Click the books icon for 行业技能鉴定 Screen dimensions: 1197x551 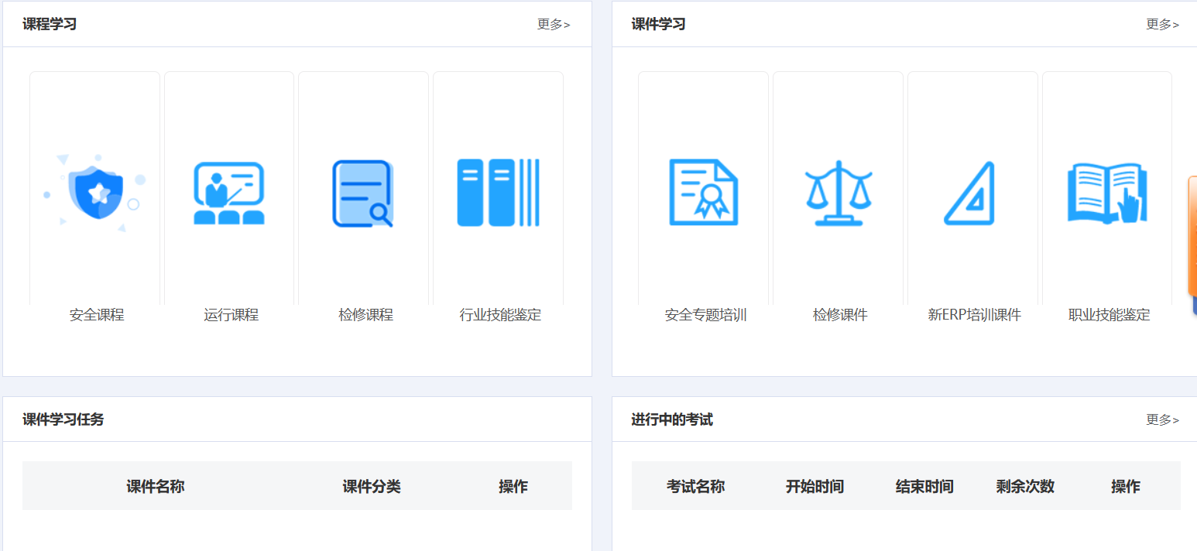click(x=498, y=193)
